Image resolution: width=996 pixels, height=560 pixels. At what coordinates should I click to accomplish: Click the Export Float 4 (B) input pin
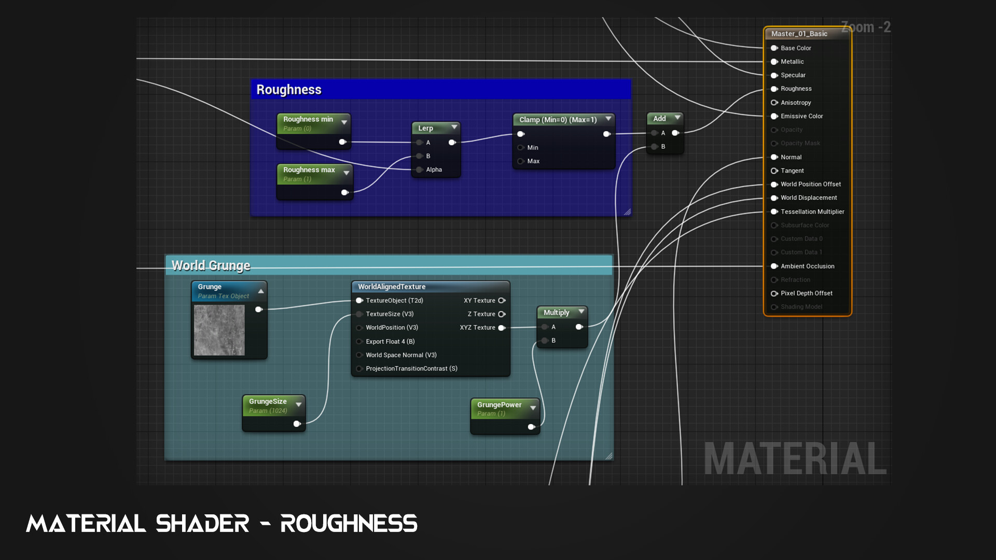point(359,342)
